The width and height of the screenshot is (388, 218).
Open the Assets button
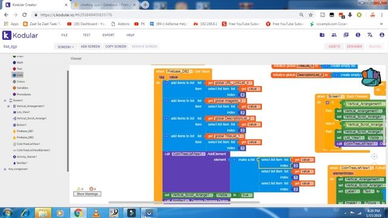334,47
